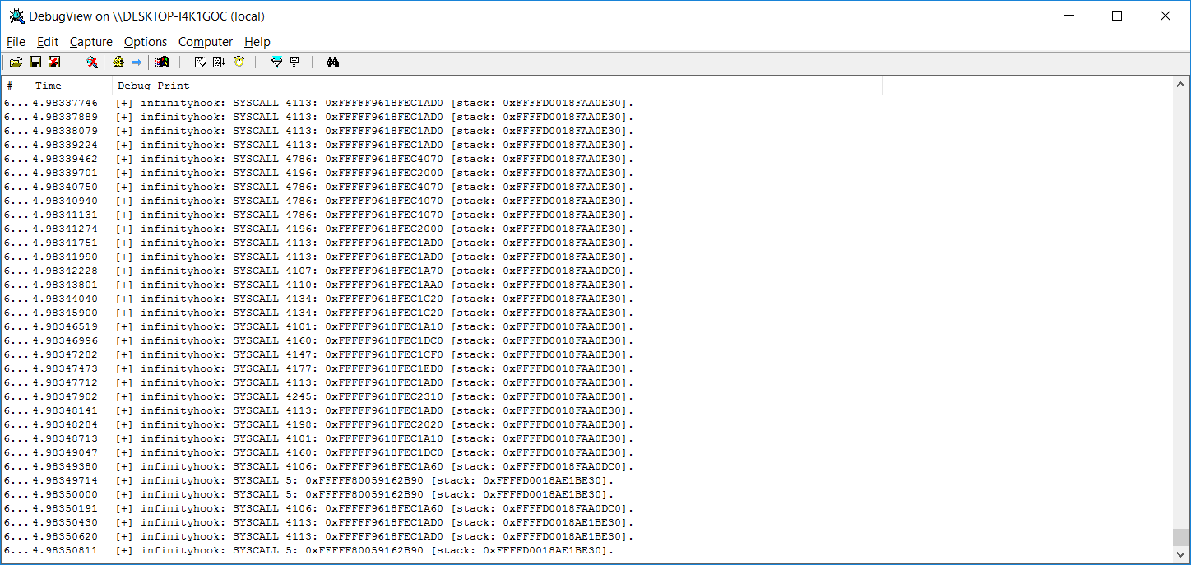Open the Help menu
Image resolution: width=1191 pixels, height=565 pixels.
(257, 42)
